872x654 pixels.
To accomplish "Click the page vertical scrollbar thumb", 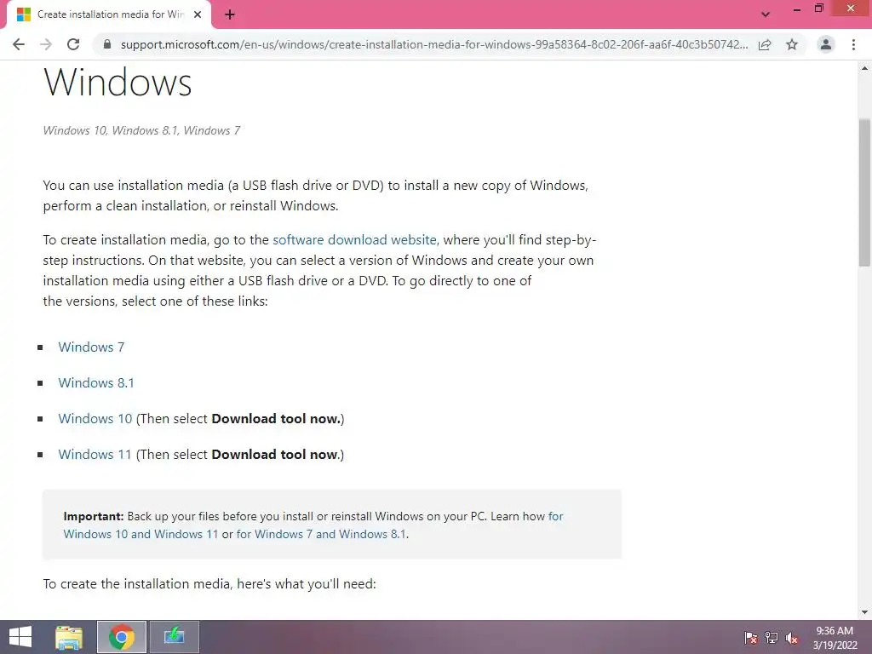I will tap(864, 192).
